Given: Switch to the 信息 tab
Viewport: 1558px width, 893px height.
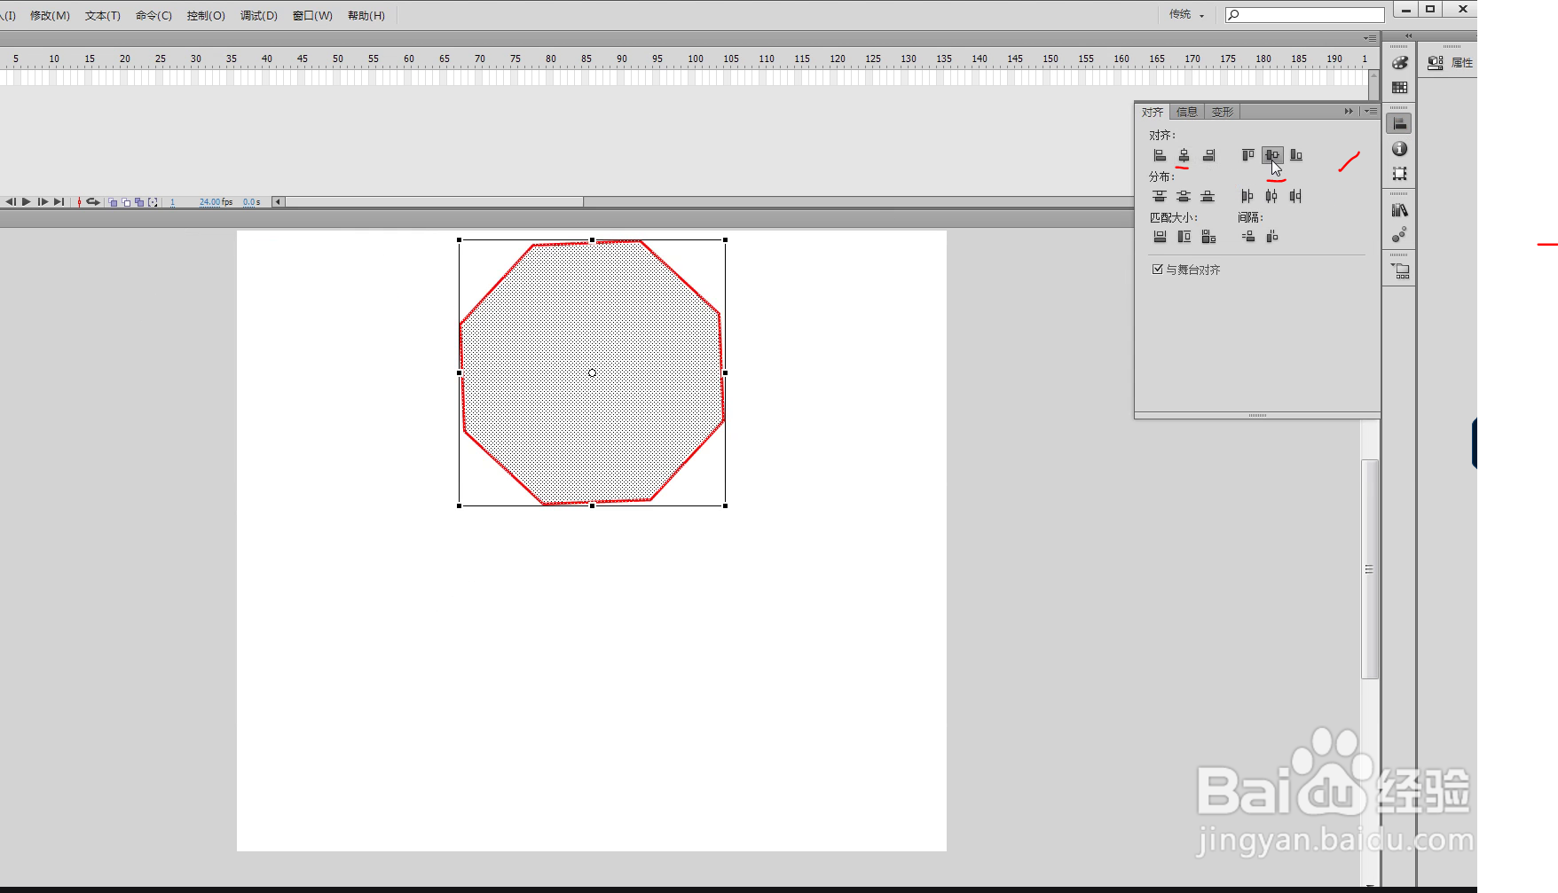Looking at the screenshot, I should pyautogui.click(x=1186, y=112).
